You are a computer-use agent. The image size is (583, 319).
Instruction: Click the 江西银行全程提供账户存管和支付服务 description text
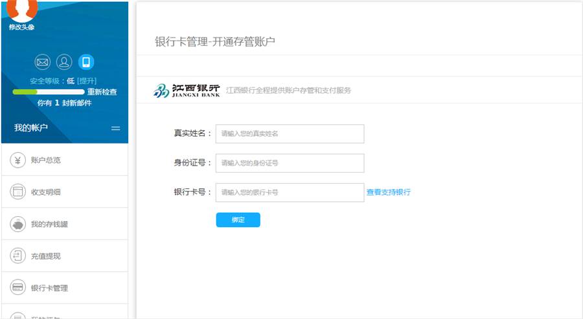click(x=288, y=90)
